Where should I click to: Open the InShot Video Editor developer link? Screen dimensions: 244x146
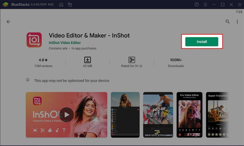pyautogui.click(x=65, y=43)
